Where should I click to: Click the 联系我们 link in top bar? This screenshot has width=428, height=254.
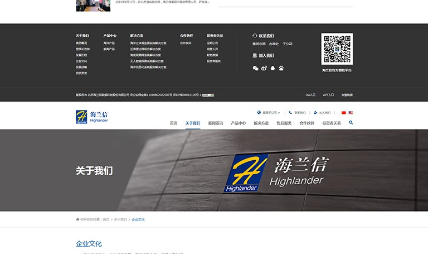299,113
